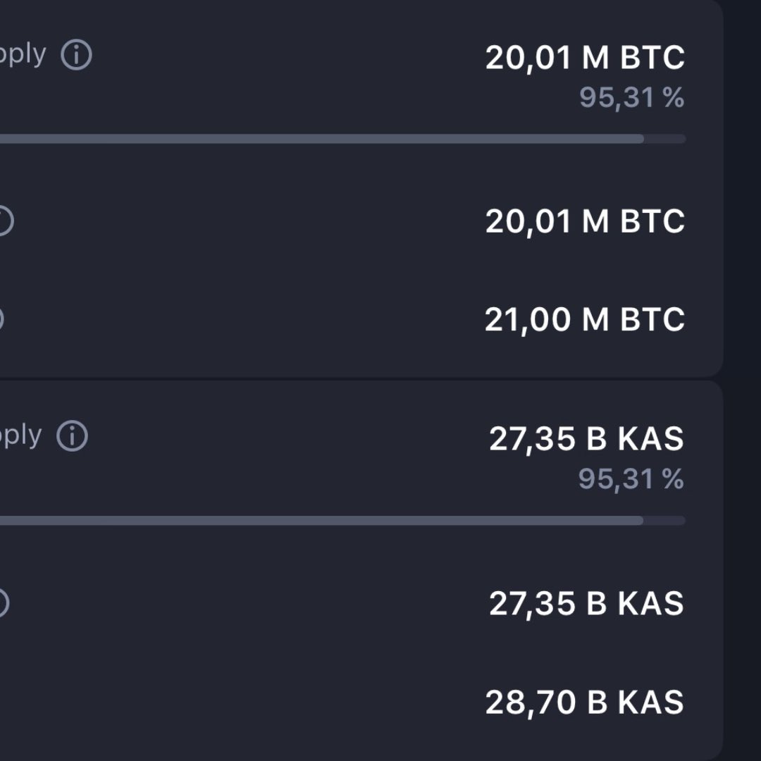Image resolution: width=761 pixels, height=761 pixels.
Task: Click the 21,00 M BTC max supply value
Action: pos(584,320)
